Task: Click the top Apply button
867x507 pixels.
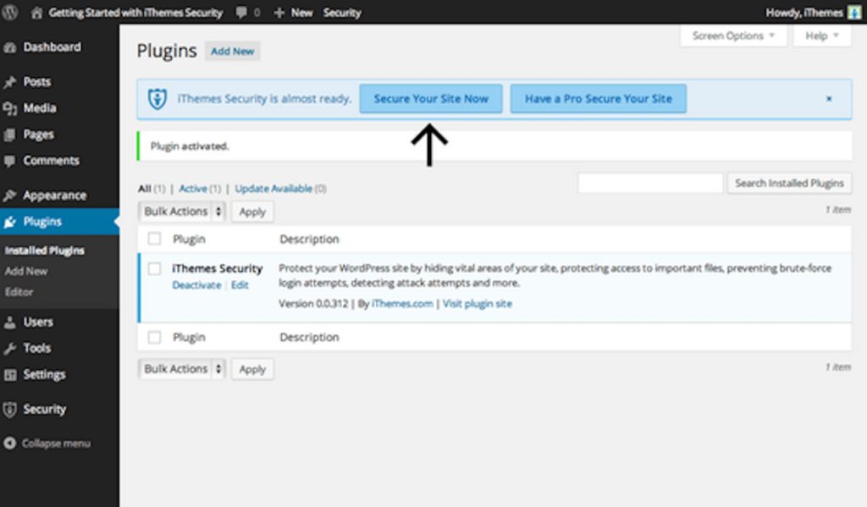Action: pyautogui.click(x=252, y=212)
